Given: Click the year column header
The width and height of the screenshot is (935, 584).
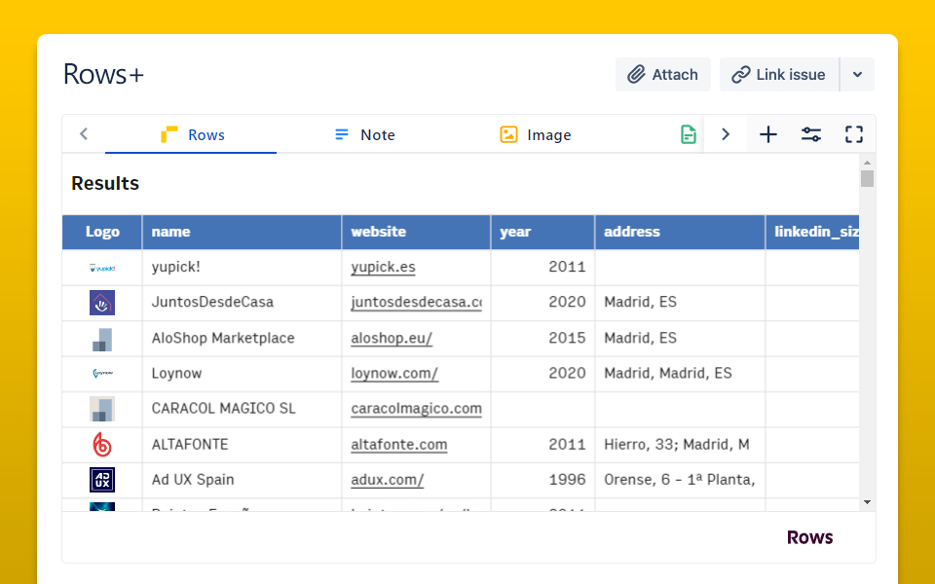Looking at the screenshot, I should [x=542, y=232].
